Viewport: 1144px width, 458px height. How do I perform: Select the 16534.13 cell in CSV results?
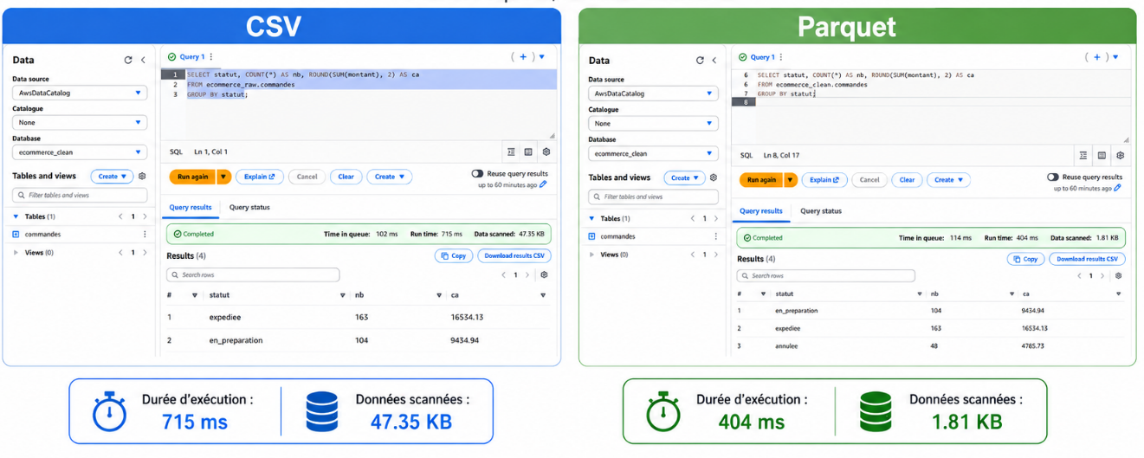tap(467, 317)
